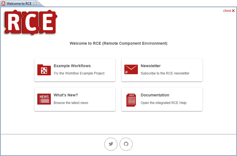237x156 pixels.
Task: Click the NEWS icon for What's New
Action: point(44,99)
